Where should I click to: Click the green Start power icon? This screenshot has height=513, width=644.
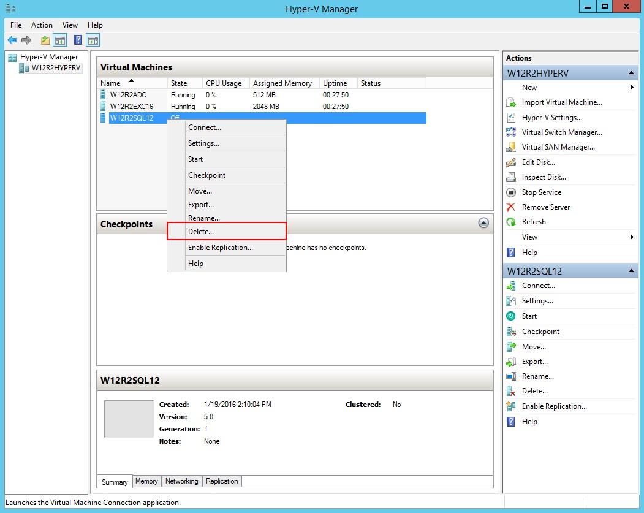511,316
